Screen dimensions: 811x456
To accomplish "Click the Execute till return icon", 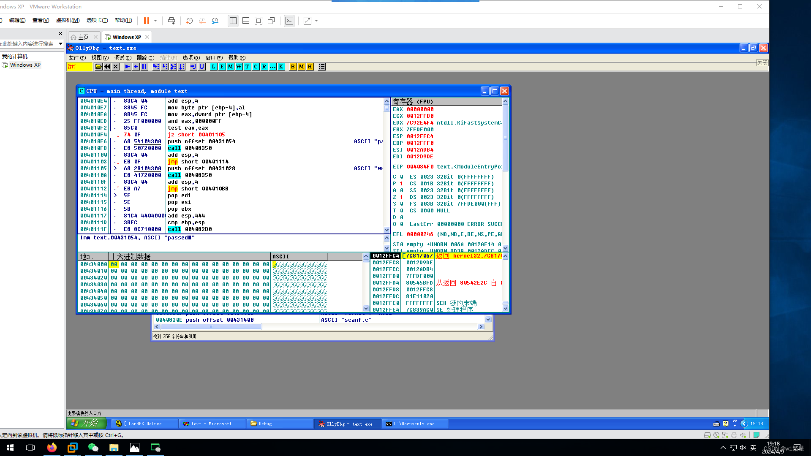I will [x=193, y=67].
